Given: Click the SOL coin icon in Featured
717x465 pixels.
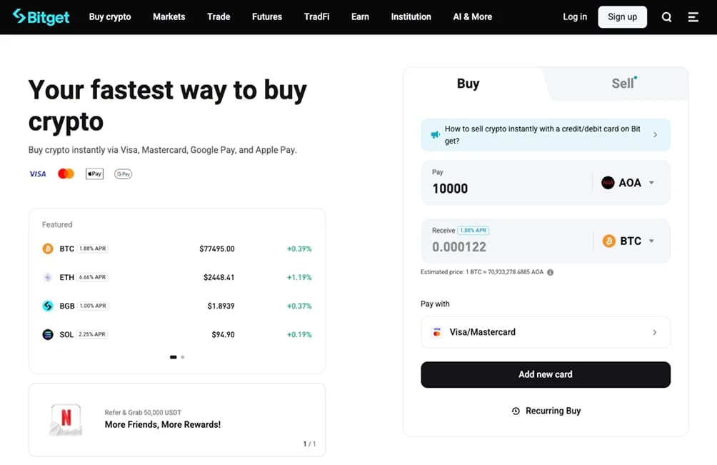Looking at the screenshot, I should pyautogui.click(x=48, y=334).
